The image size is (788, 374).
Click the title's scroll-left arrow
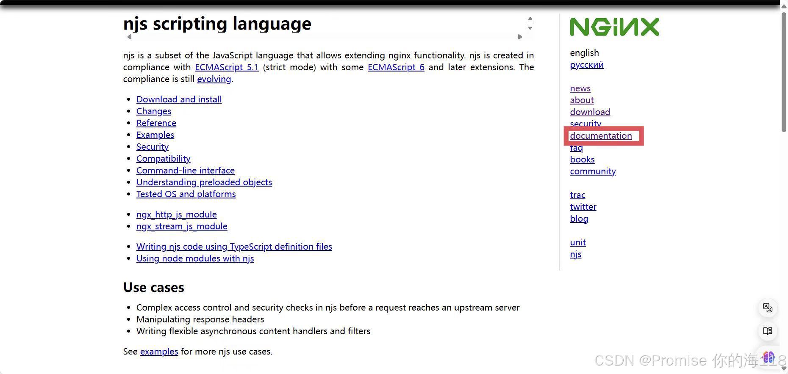(129, 37)
